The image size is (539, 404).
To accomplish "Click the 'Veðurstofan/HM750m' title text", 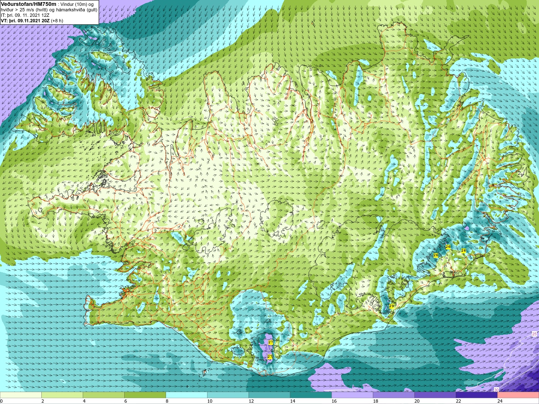I will pyautogui.click(x=29, y=4).
